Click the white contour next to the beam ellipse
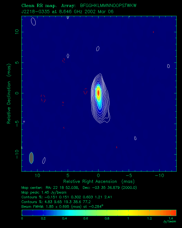 click(x=44, y=160)
